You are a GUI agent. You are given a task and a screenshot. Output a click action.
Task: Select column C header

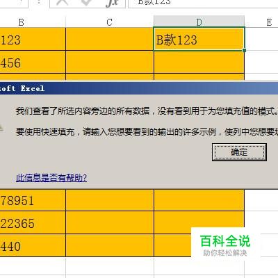click(110, 22)
